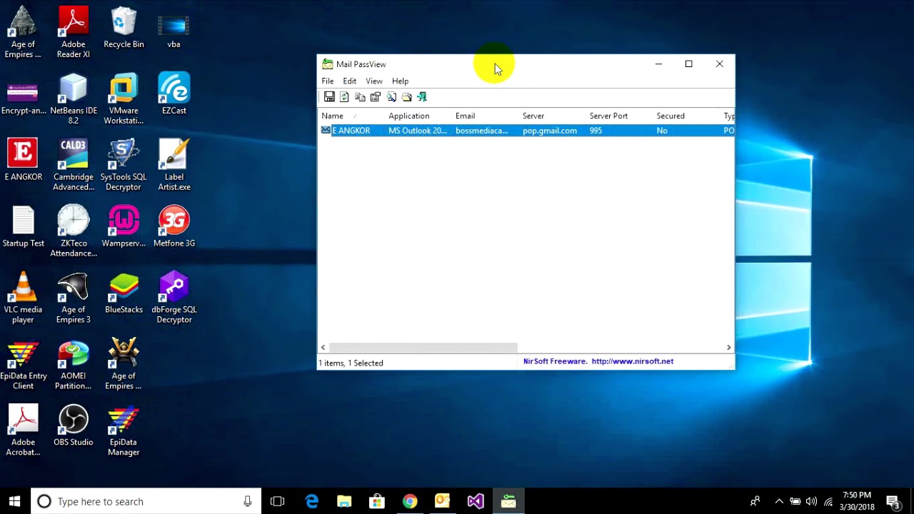Click the MS Outlook 20... application cell
914x514 pixels.
[418, 131]
